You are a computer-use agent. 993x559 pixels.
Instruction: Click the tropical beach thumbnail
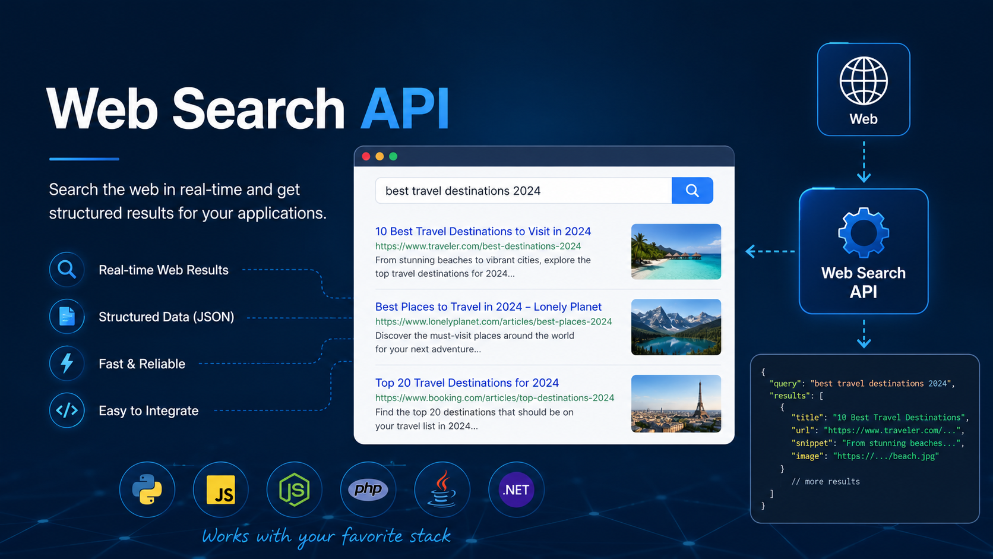point(676,251)
